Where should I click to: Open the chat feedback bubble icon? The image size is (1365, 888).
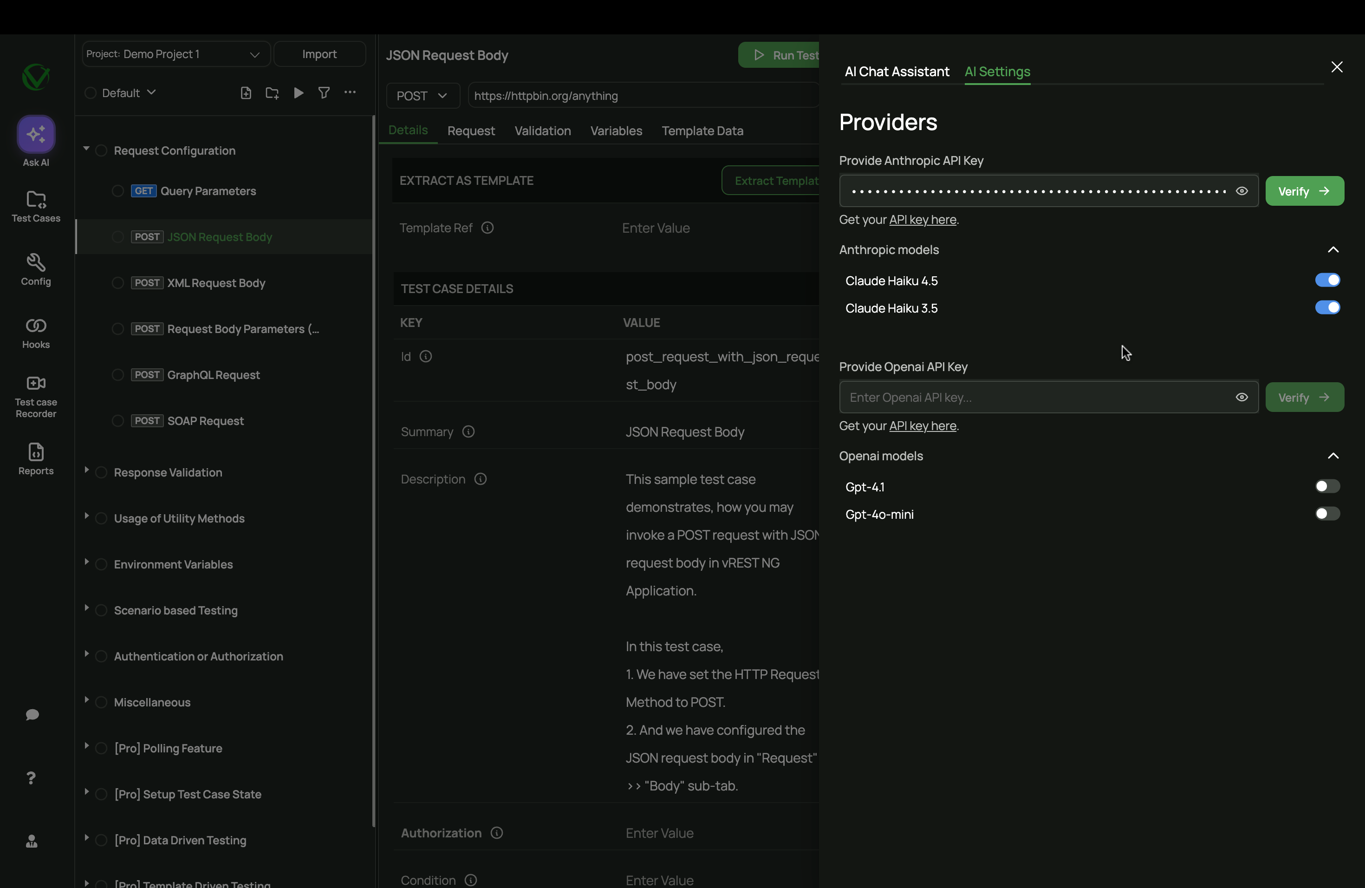(32, 715)
